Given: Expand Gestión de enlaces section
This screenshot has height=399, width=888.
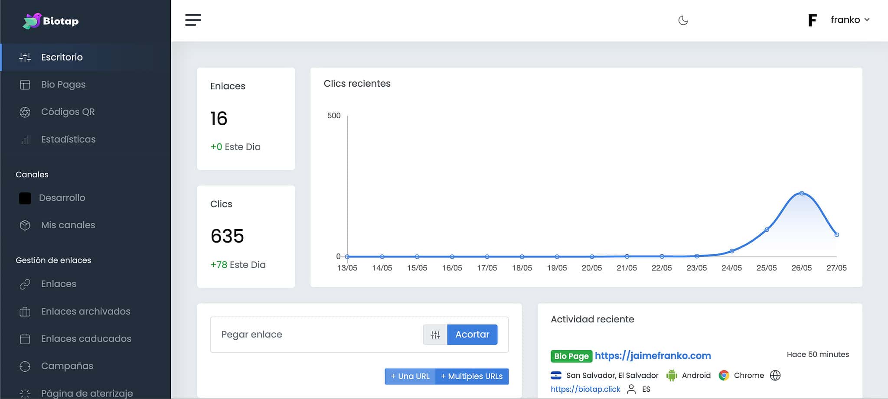Looking at the screenshot, I should click(53, 260).
